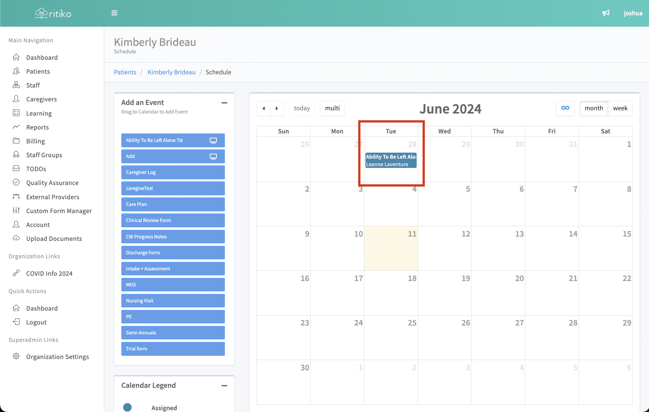Screen dimensions: 649x412
Task: Toggle the multi calendar mode
Action: pyautogui.click(x=332, y=108)
